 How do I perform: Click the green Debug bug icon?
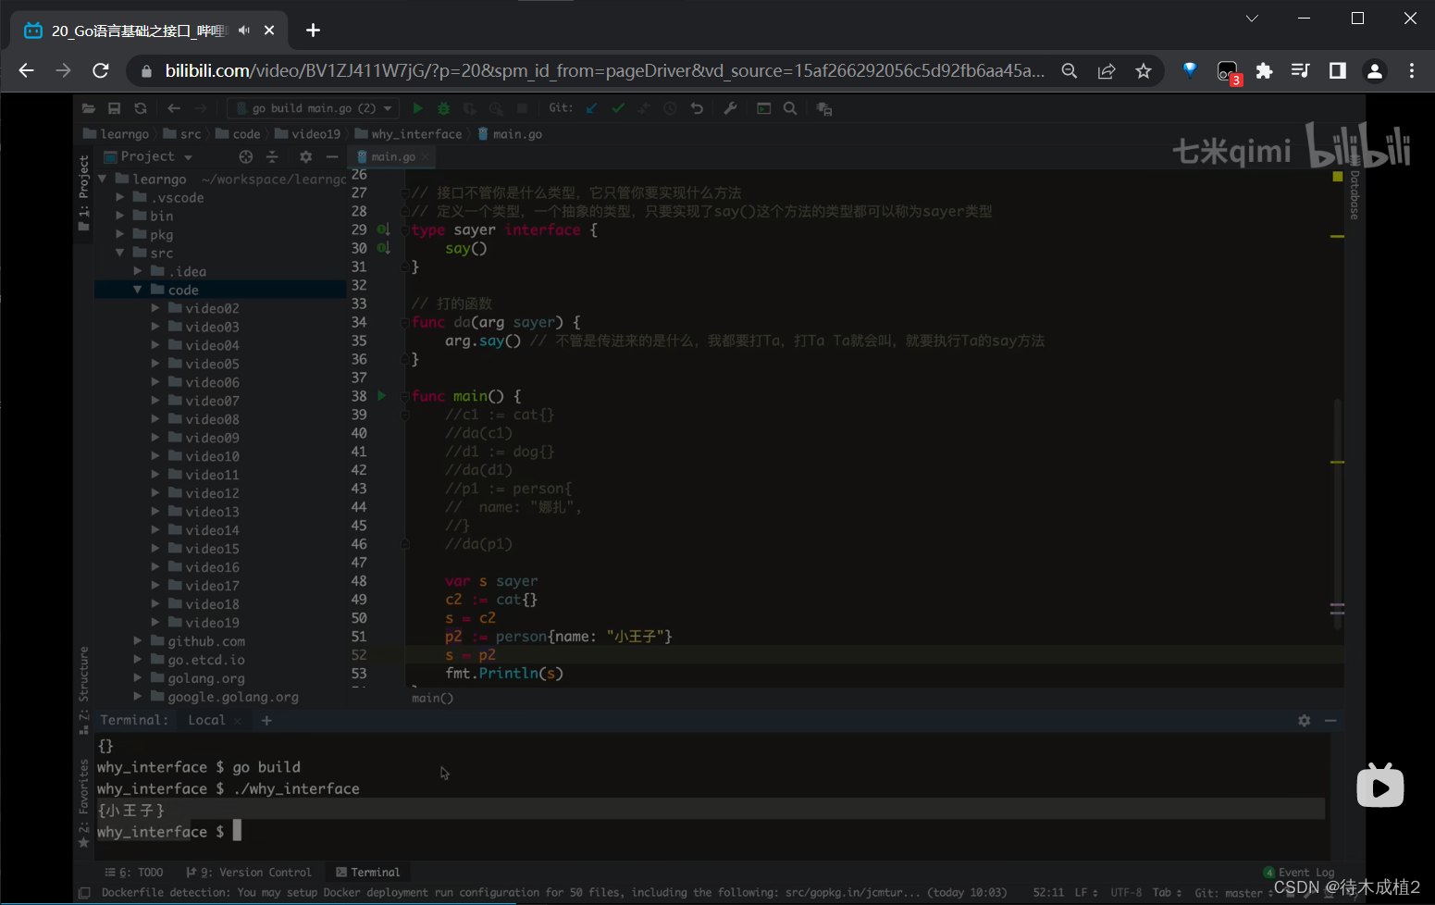pos(443,108)
